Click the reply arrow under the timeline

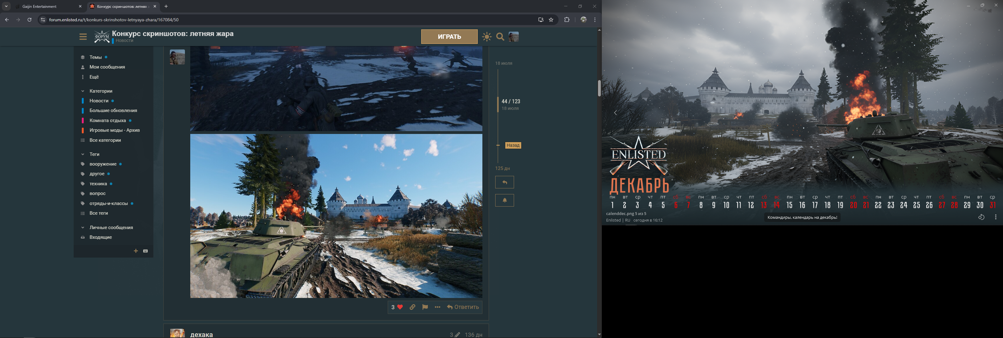504,182
